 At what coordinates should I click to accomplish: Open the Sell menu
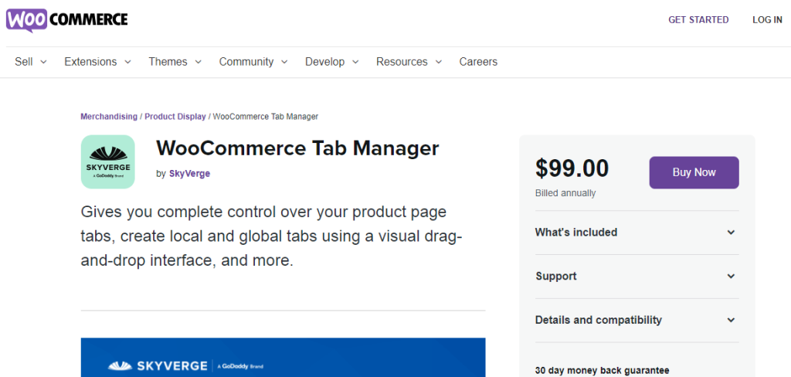tap(30, 62)
